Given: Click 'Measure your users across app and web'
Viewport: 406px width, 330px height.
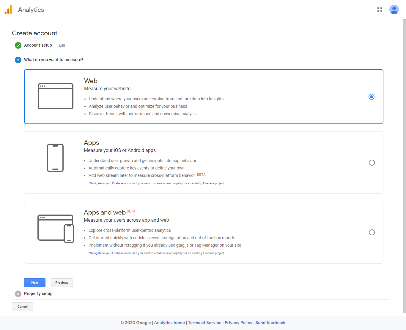Looking at the screenshot, I should click(x=126, y=220).
